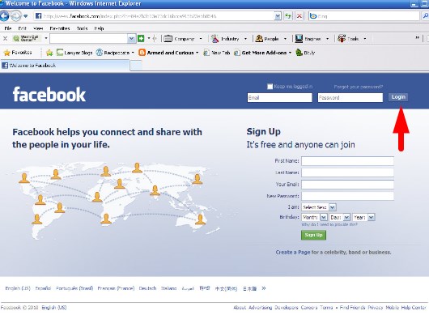This screenshot has width=429, height=315.
Task: Click the Last Name field
Action: click(347, 172)
